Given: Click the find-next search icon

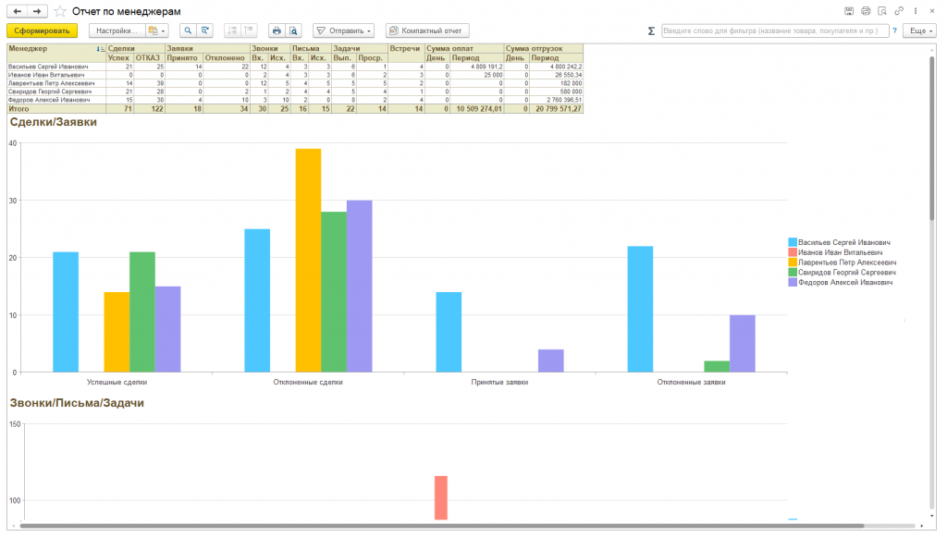Looking at the screenshot, I should tap(205, 31).
